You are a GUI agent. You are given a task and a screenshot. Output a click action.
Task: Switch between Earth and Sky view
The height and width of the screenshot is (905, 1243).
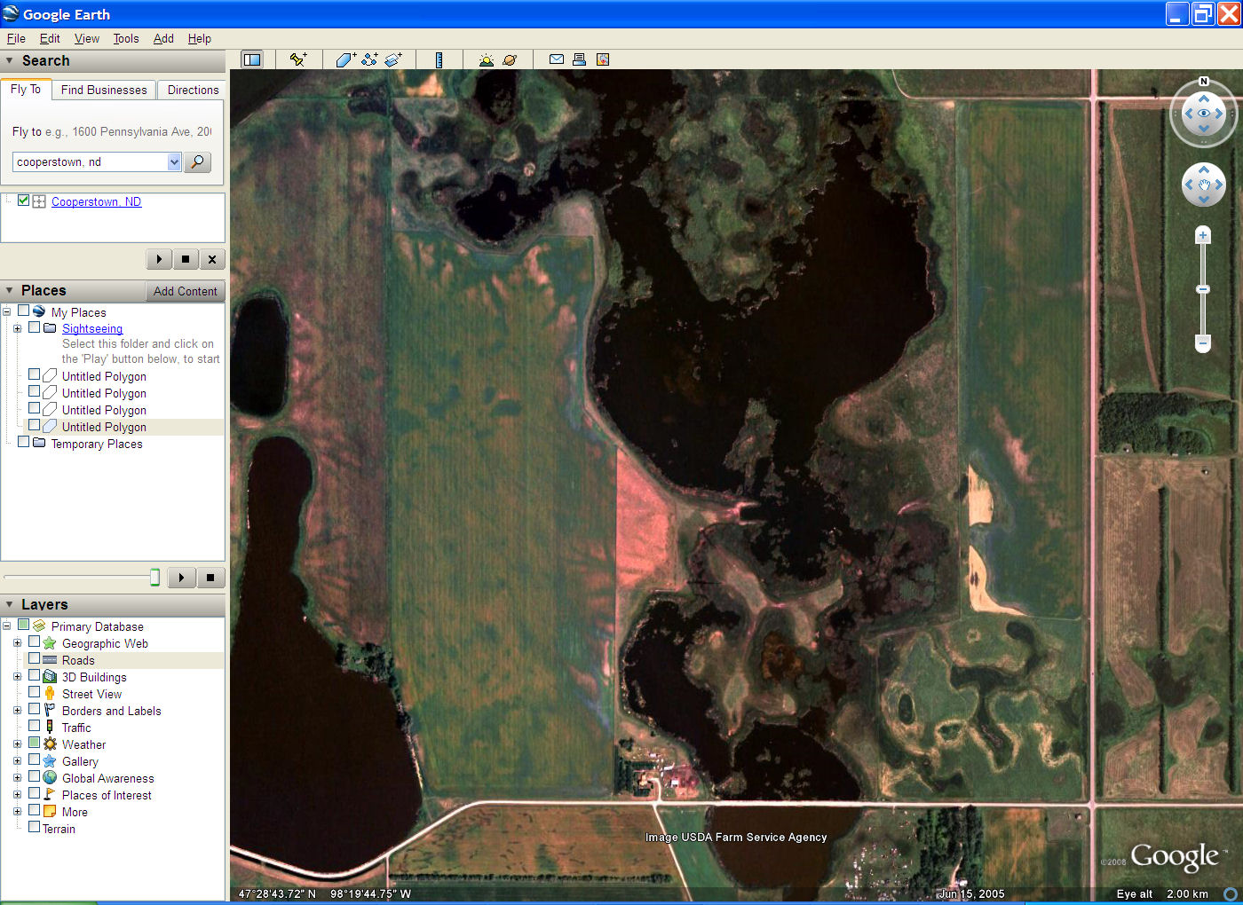[x=510, y=59]
